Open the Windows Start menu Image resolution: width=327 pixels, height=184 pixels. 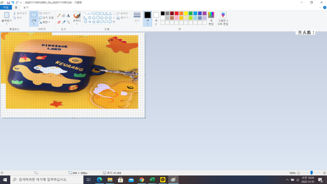tap(5, 180)
